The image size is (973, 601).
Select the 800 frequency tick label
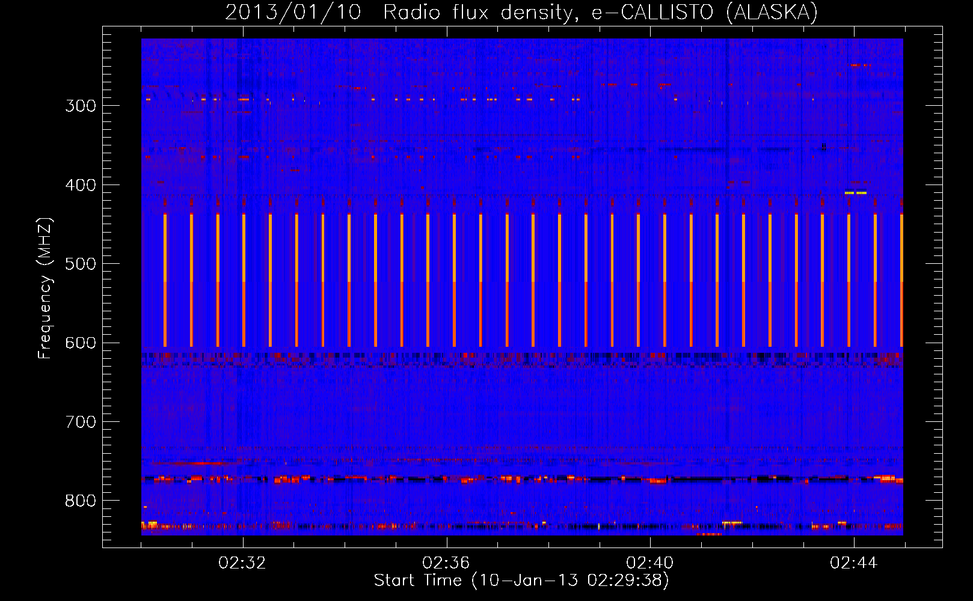81,501
